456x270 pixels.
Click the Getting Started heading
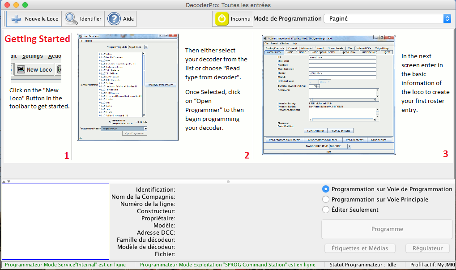37,39
